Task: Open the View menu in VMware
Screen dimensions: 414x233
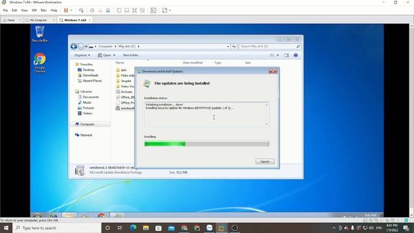Action: (x=25, y=10)
